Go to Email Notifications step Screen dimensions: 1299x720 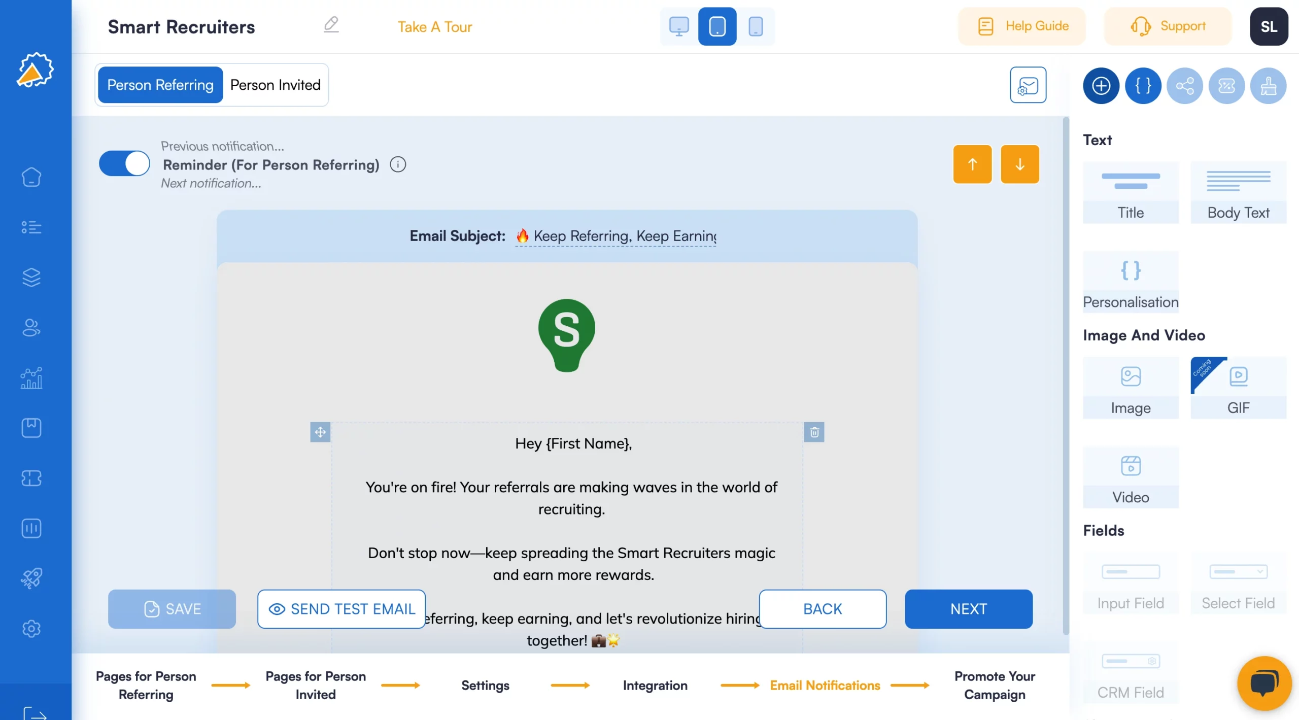point(825,685)
